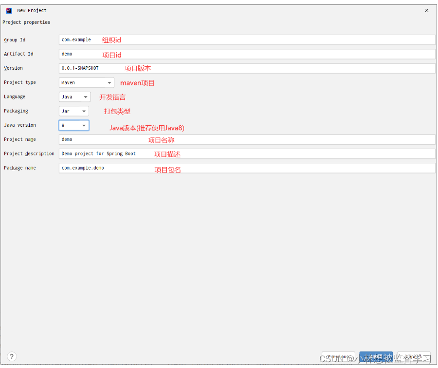Focus the Package name field
Image resolution: width=438 pixels, height=368 pixels.
(x=247, y=168)
